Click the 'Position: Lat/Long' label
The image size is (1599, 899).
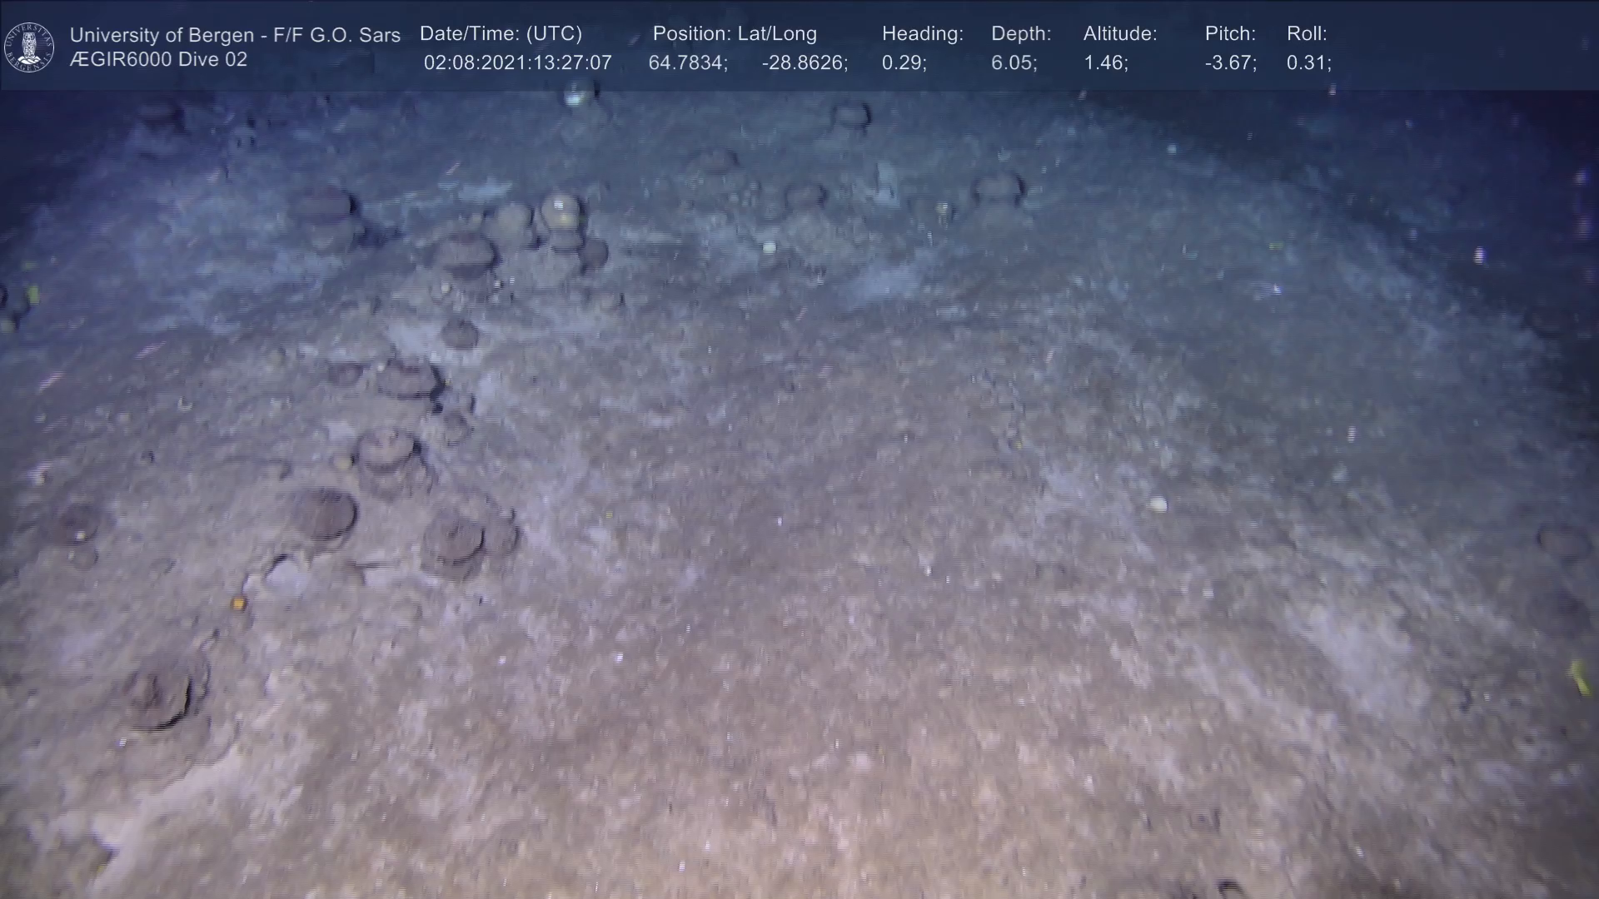point(735,34)
